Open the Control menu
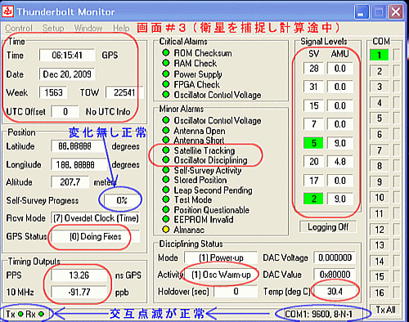Viewport: 409px width, 322px height. (x=19, y=28)
